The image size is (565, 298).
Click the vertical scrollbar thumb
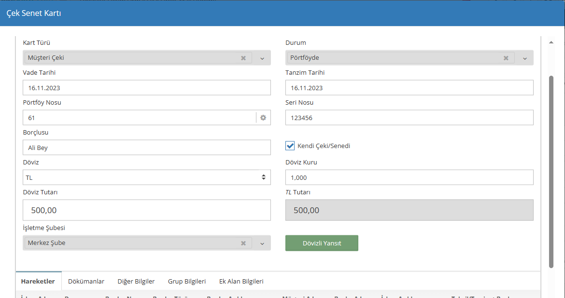coord(551,171)
